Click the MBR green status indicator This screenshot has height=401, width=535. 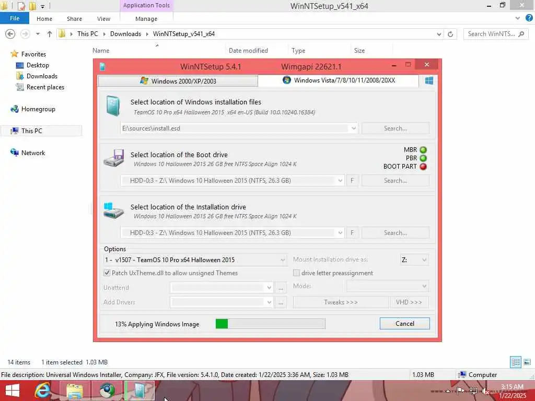pos(423,150)
